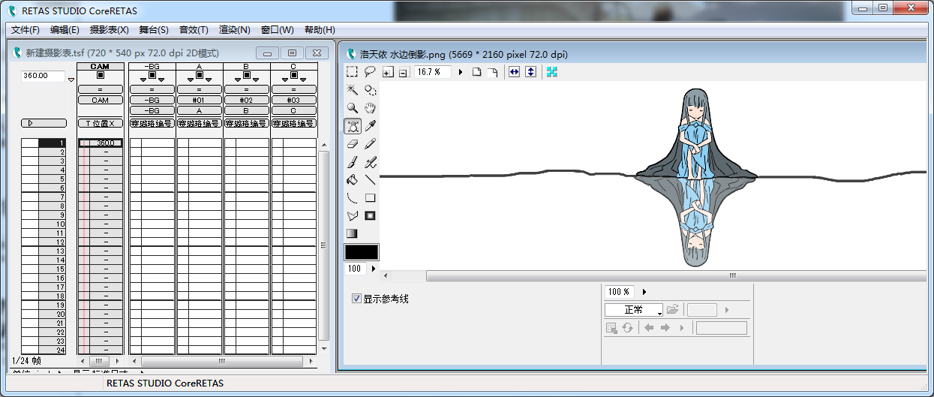Screen dimensions: 934x397
Task: Click the exposure sheet vertical scrollbar
Action: [324, 246]
